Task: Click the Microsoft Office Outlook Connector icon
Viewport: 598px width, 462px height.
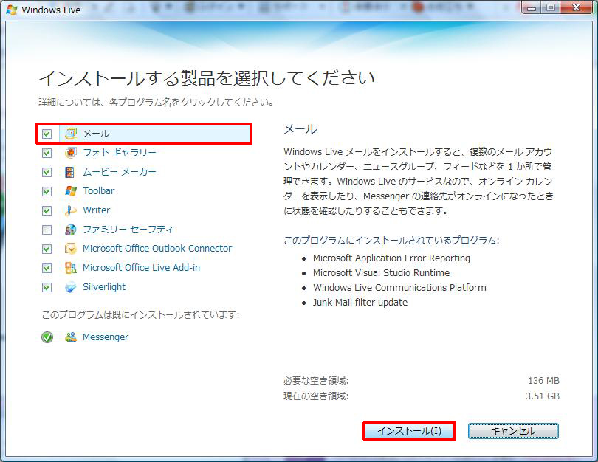Action: point(70,249)
